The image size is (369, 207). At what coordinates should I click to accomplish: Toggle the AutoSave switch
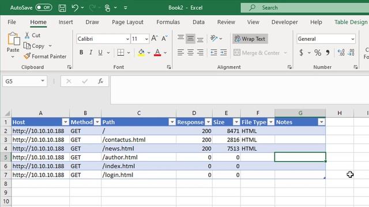(44, 7)
